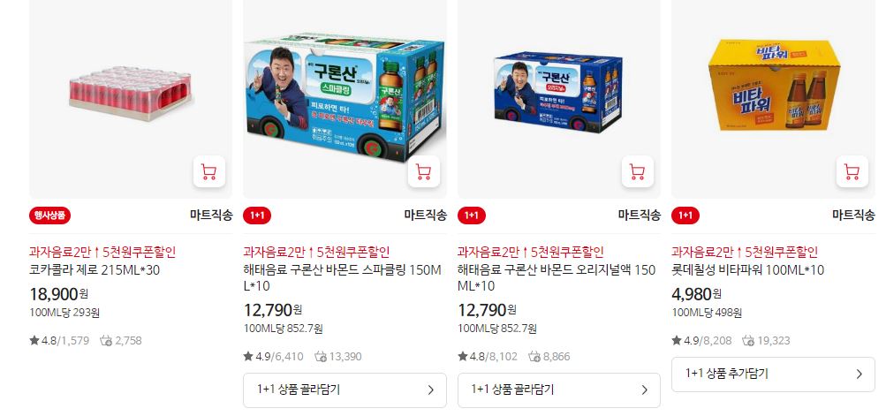
Task: Add 구론산 오리지널액 box to cart
Action: (638, 172)
